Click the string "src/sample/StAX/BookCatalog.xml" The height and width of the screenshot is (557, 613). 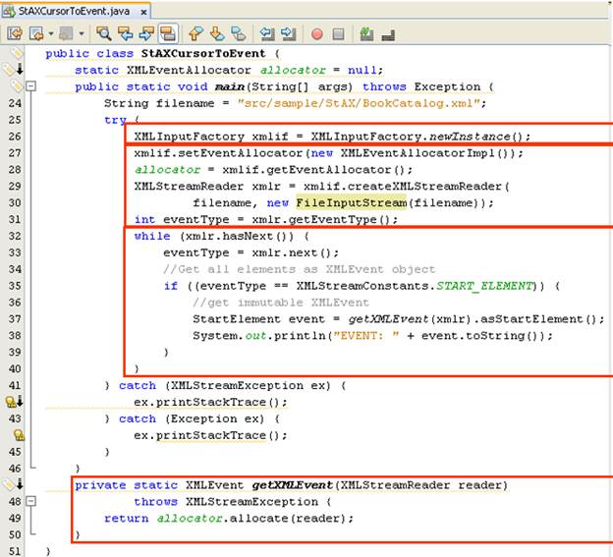click(x=359, y=103)
